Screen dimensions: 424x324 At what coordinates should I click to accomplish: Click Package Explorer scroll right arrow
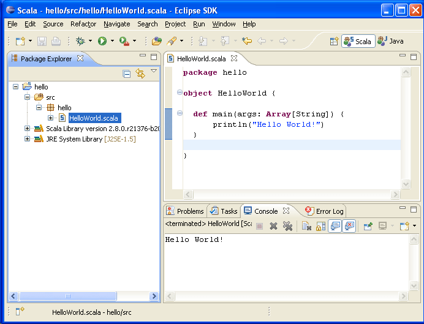tap(154, 296)
